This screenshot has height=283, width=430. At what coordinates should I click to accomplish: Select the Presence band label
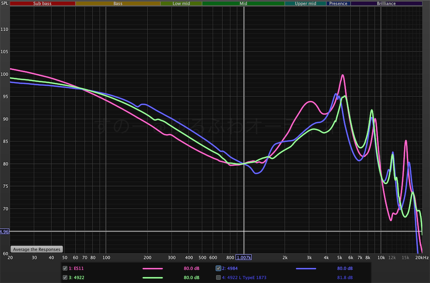[338, 3]
